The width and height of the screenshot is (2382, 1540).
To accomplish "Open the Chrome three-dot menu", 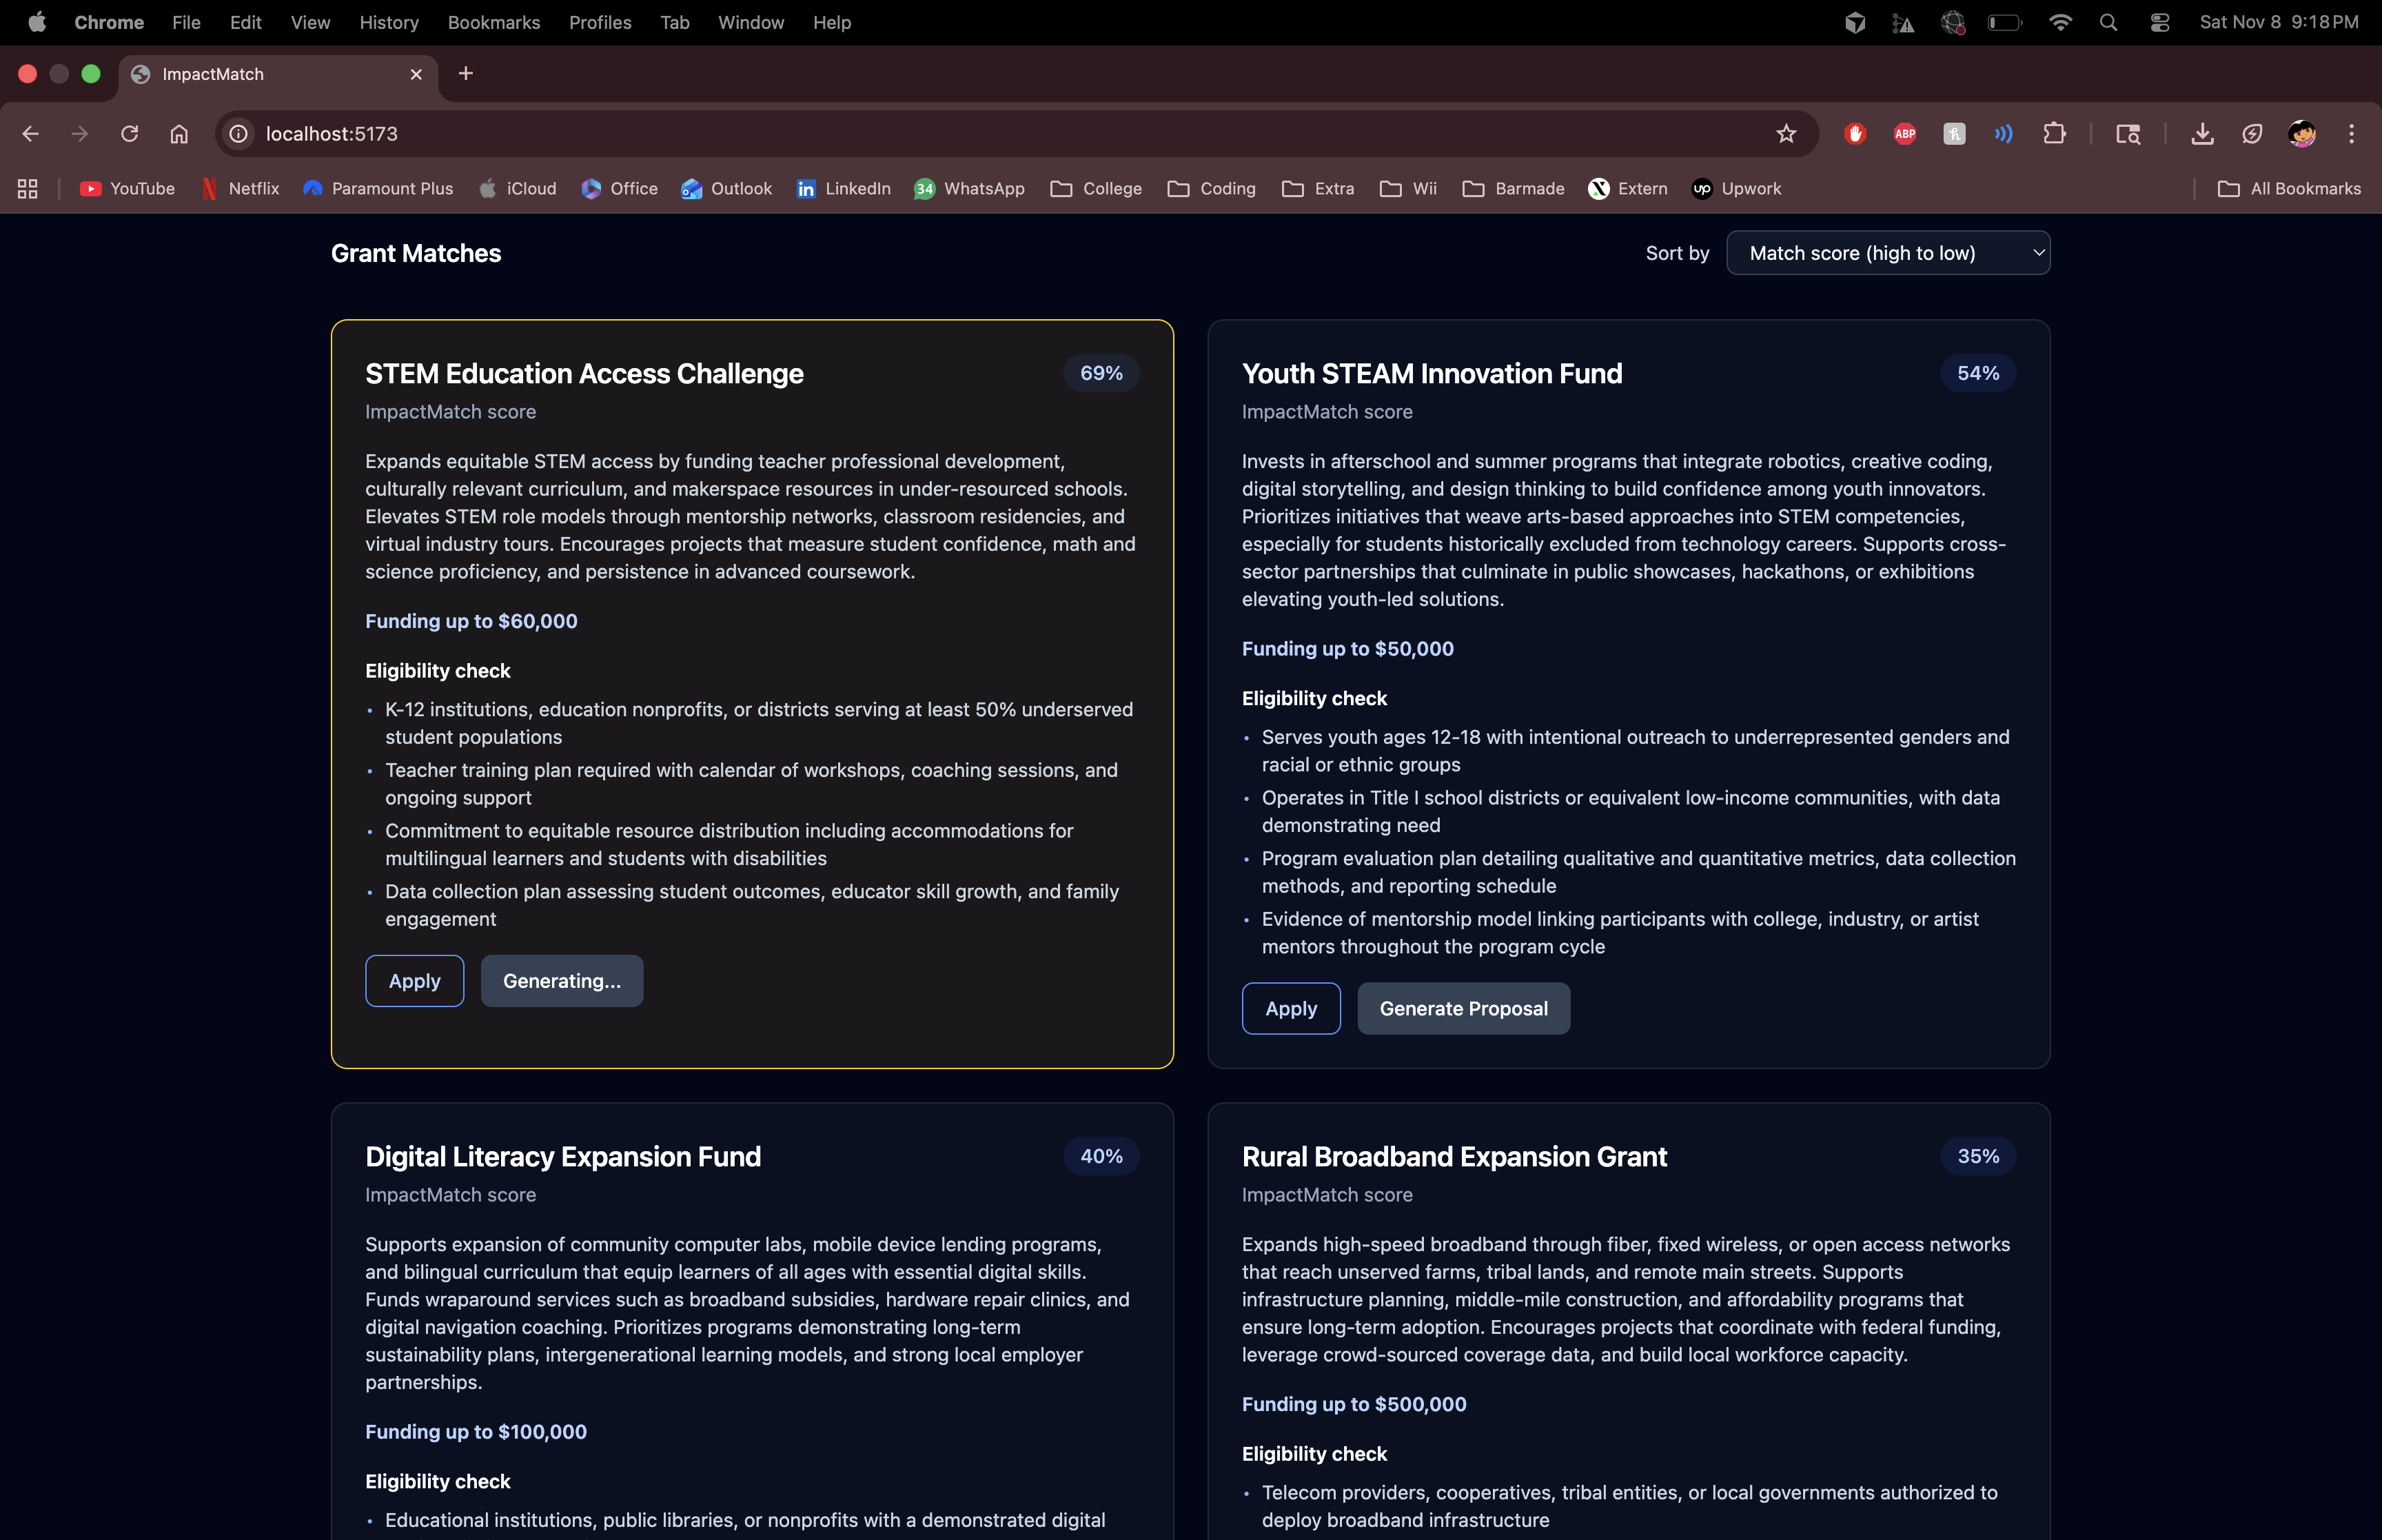I will point(2351,134).
